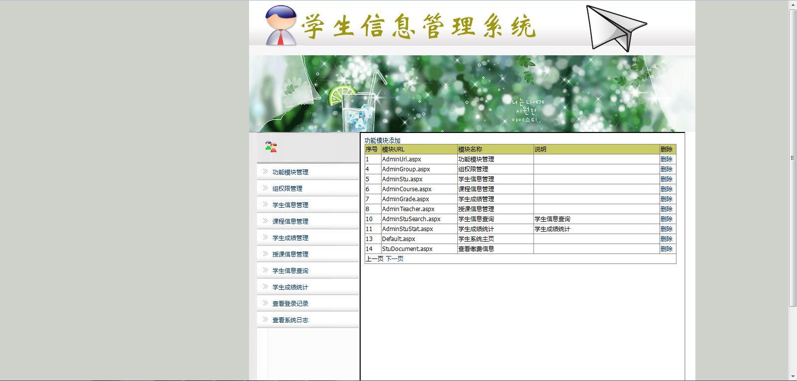
Task: Click the page vertical scrollbar thumb
Action: coord(793,158)
